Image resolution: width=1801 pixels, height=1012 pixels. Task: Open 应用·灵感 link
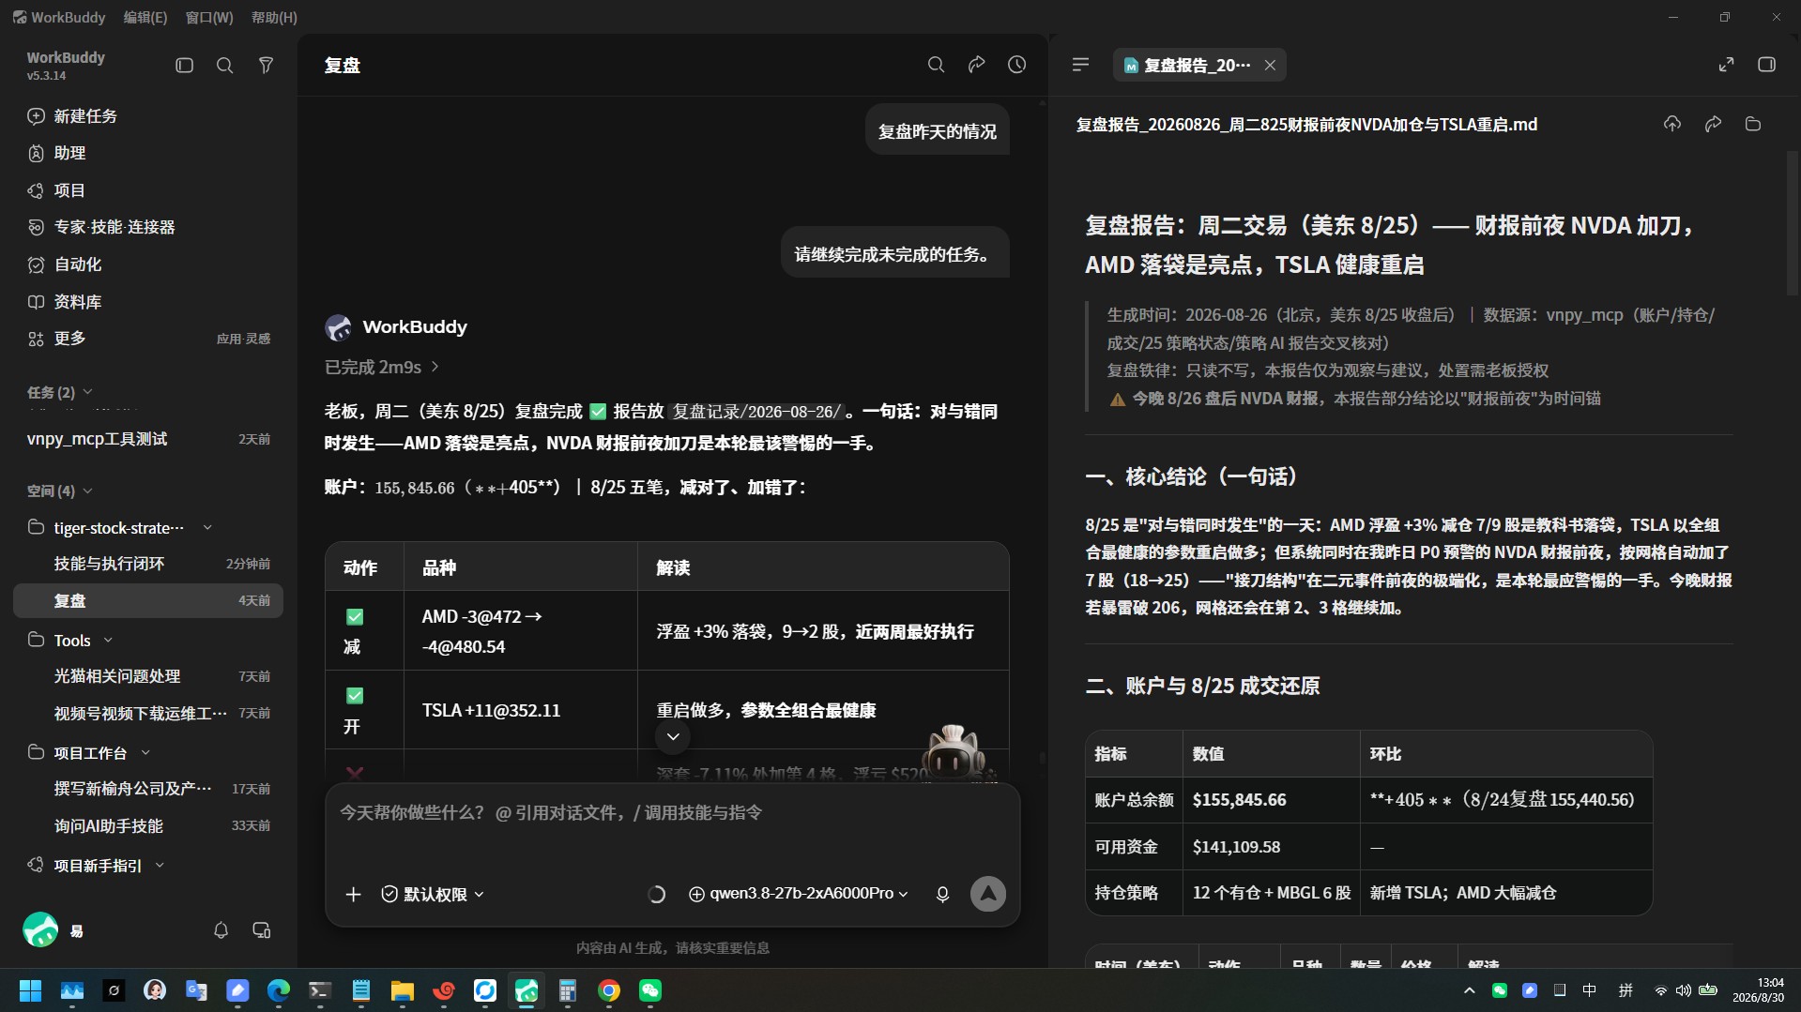[243, 339]
